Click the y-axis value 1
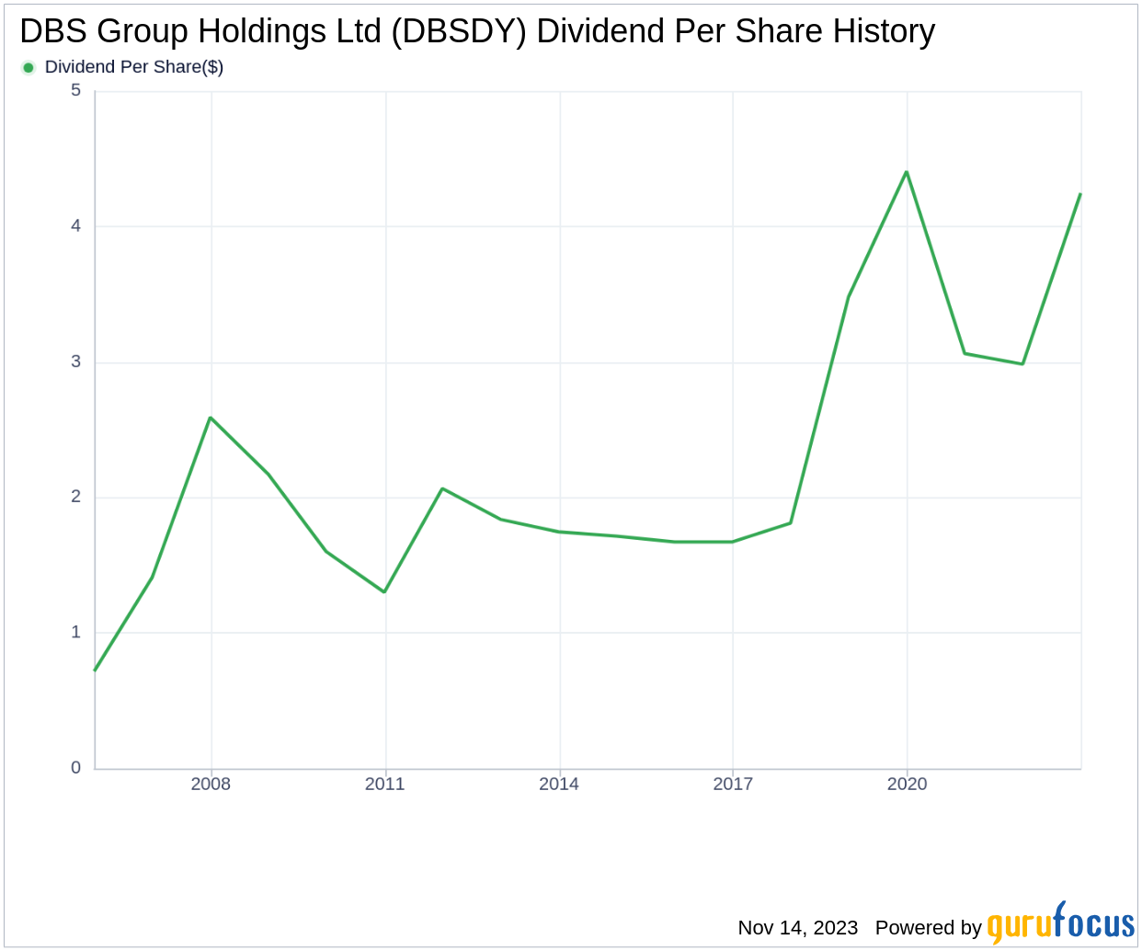The height and width of the screenshot is (951, 1142). tap(76, 632)
